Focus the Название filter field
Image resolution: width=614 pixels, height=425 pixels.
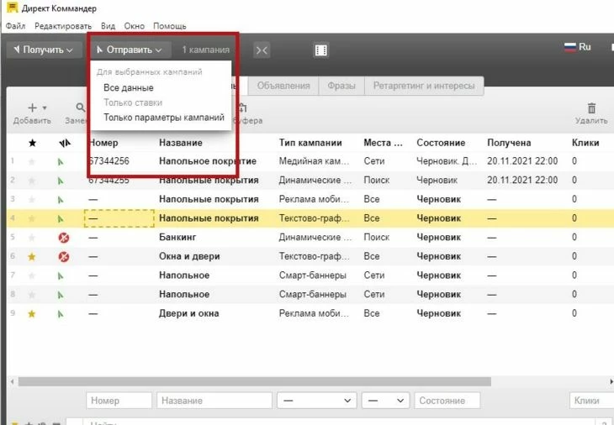point(214,401)
